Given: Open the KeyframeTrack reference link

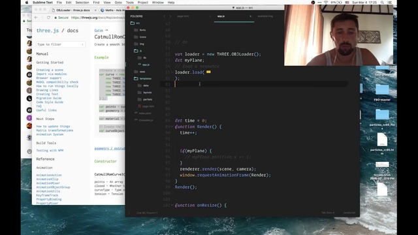Looking at the screenshot, I should click(x=47, y=195).
